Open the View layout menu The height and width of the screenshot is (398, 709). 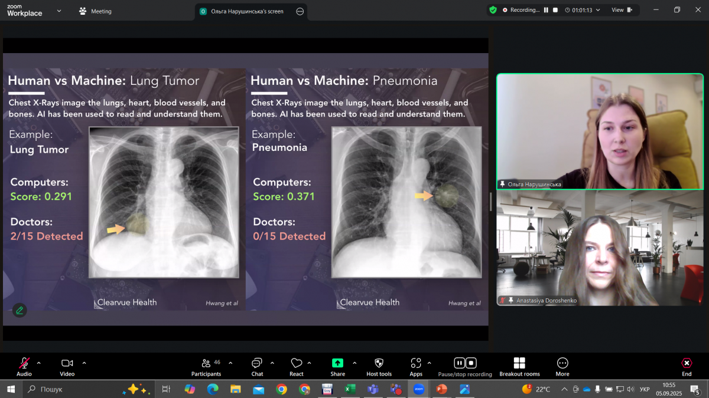[x=622, y=10]
